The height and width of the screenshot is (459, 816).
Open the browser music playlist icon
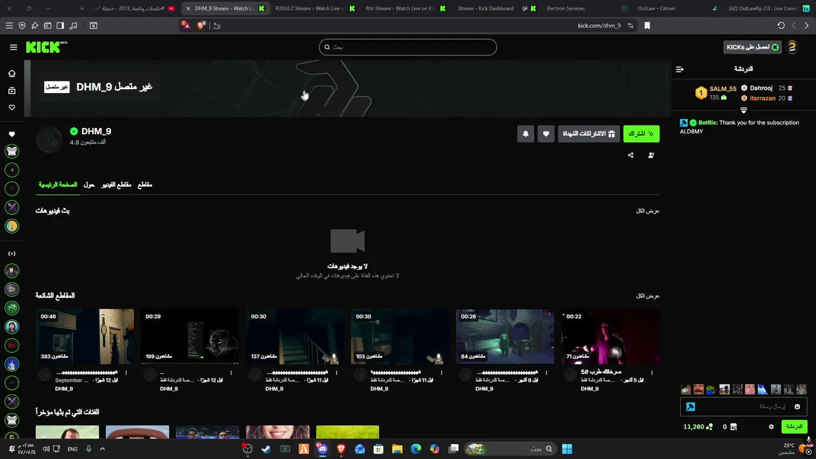coord(73,25)
